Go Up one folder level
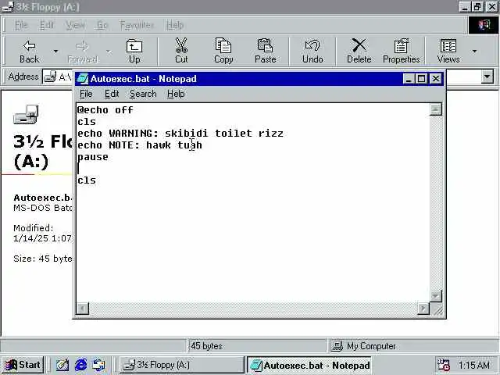The height and width of the screenshot is (375, 500). click(134, 52)
